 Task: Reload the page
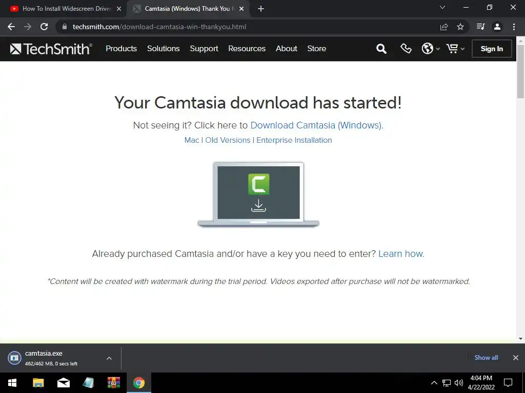pos(44,27)
